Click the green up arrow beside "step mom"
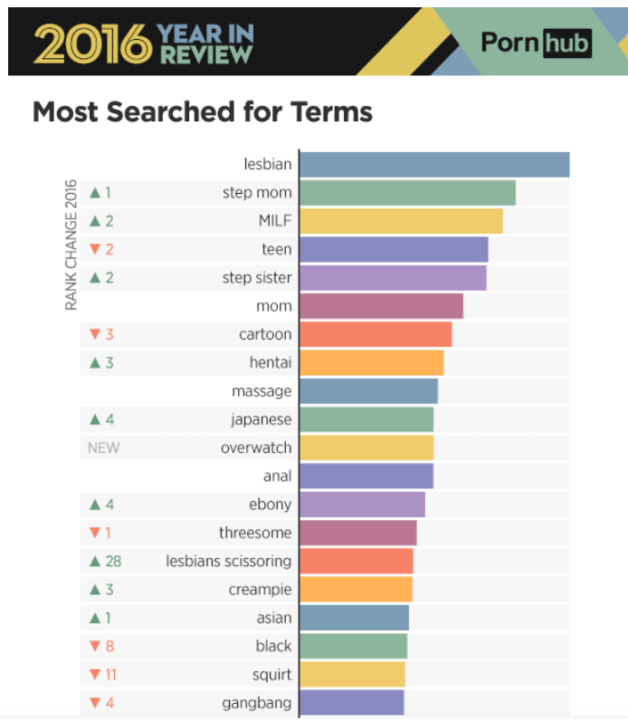 coord(94,193)
